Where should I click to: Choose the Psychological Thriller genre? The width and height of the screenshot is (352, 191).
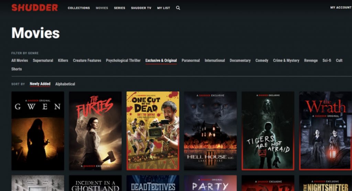point(123,60)
